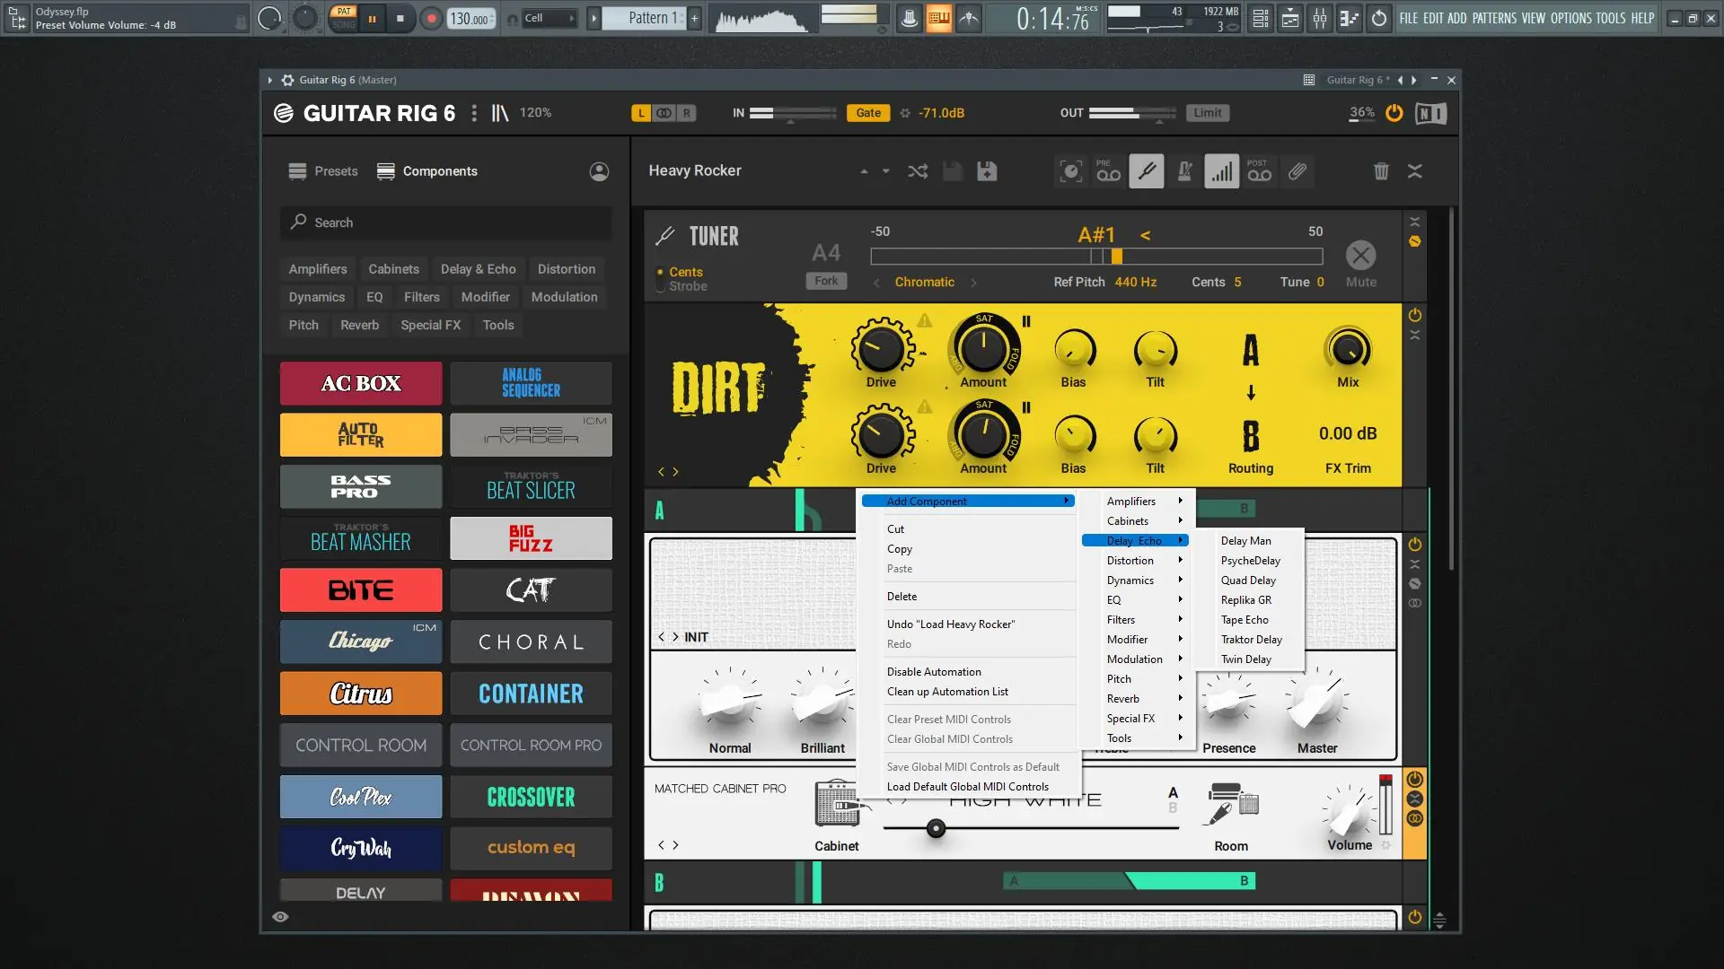This screenshot has width=1724, height=969.
Task: Click the Fork button in Tuner
Action: click(826, 281)
